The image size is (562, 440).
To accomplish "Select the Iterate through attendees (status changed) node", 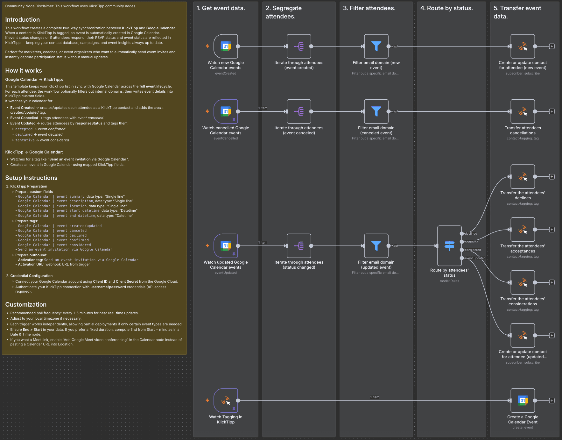I will [x=299, y=246].
